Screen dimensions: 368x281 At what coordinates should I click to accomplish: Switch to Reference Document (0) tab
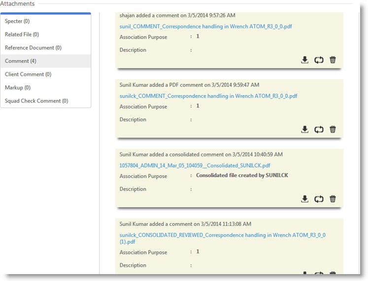[45, 48]
